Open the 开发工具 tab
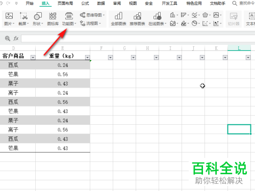 (x=169, y=4)
